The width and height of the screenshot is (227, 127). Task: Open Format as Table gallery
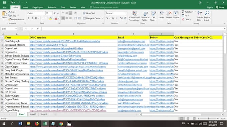(x=145, y=16)
